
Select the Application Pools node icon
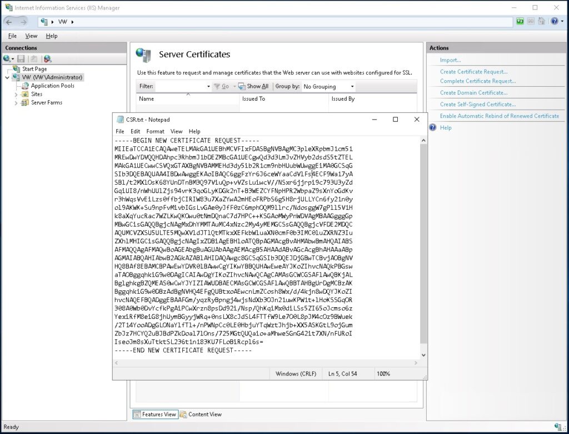pos(26,86)
